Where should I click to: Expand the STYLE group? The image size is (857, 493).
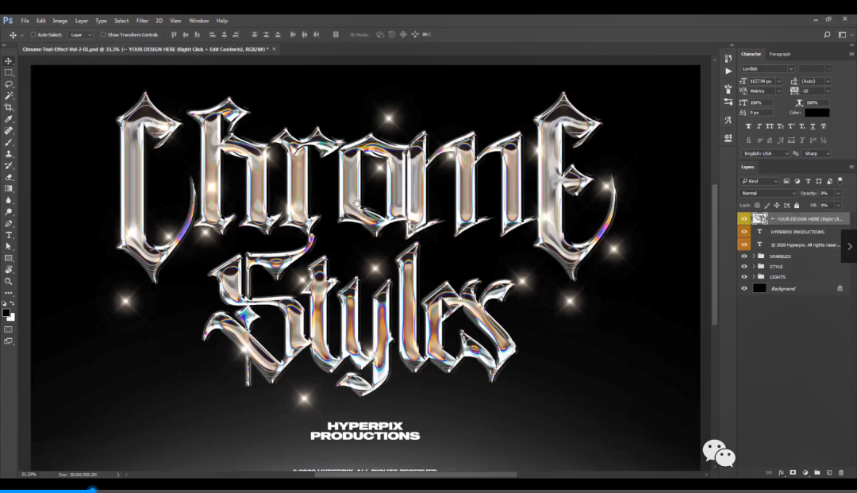coord(754,267)
